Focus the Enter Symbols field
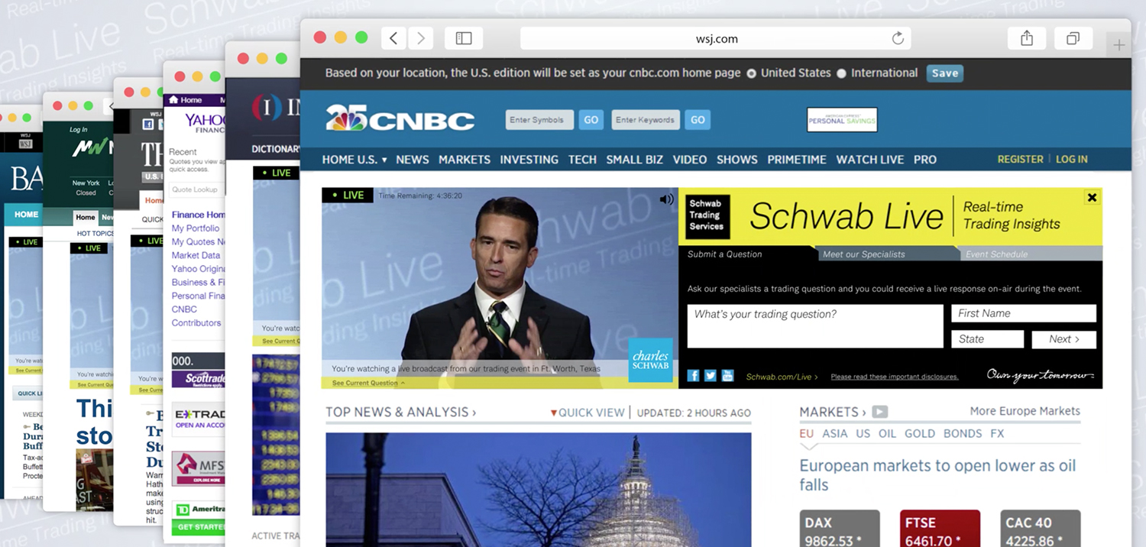 539,120
